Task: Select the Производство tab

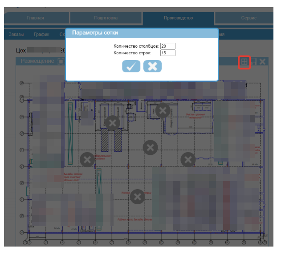Action: [x=178, y=18]
